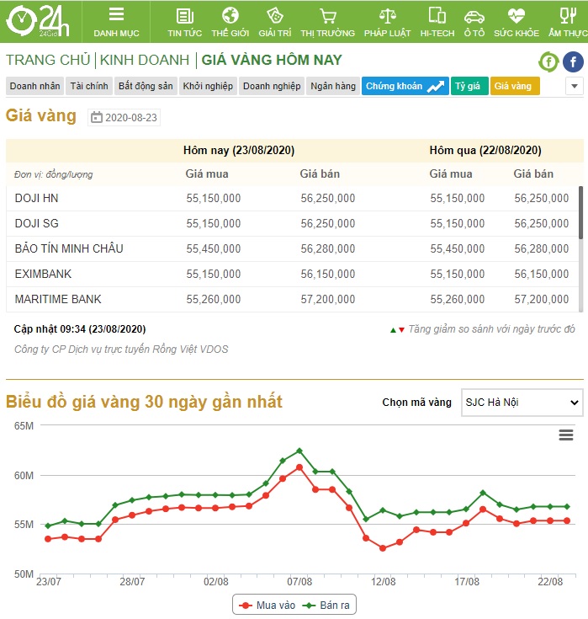Click today's 56,150,000 Eximbank sell price
588x619 pixels.
point(328,274)
